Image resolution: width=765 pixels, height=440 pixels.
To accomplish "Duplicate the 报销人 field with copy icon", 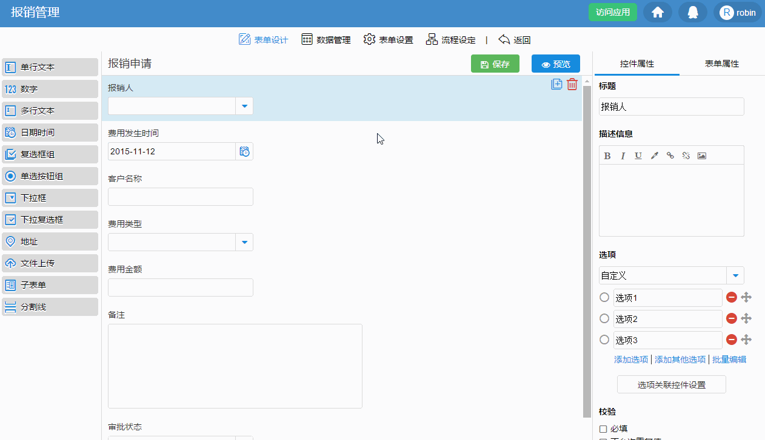I will 556,84.
